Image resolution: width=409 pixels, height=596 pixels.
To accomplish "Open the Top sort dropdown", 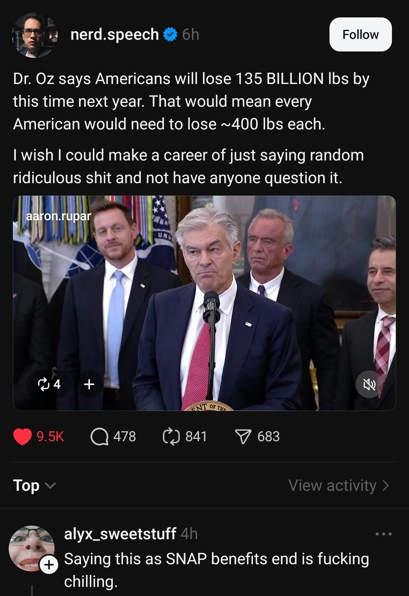I will [x=34, y=485].
